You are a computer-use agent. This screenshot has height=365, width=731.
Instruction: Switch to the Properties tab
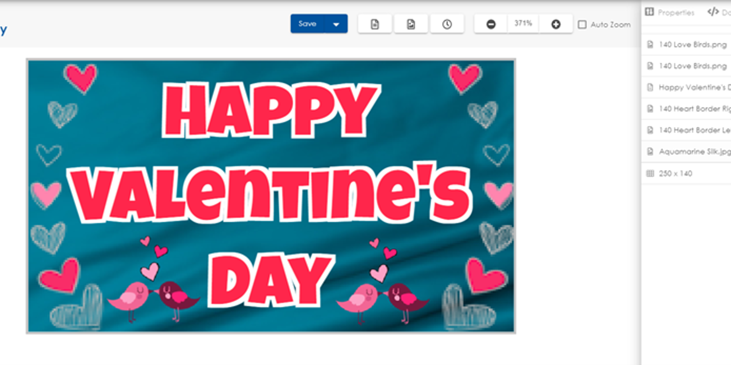click(x=670, y=12)
